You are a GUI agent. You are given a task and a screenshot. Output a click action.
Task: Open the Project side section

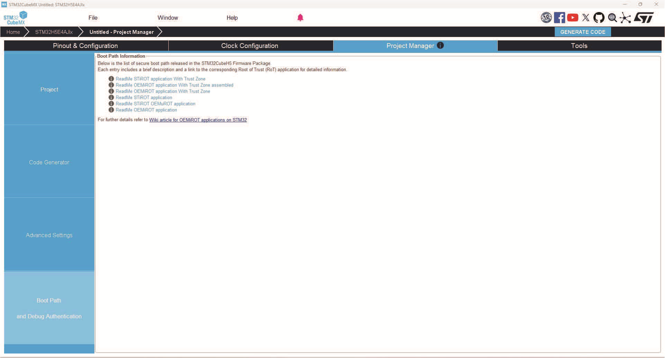[49, 89]
